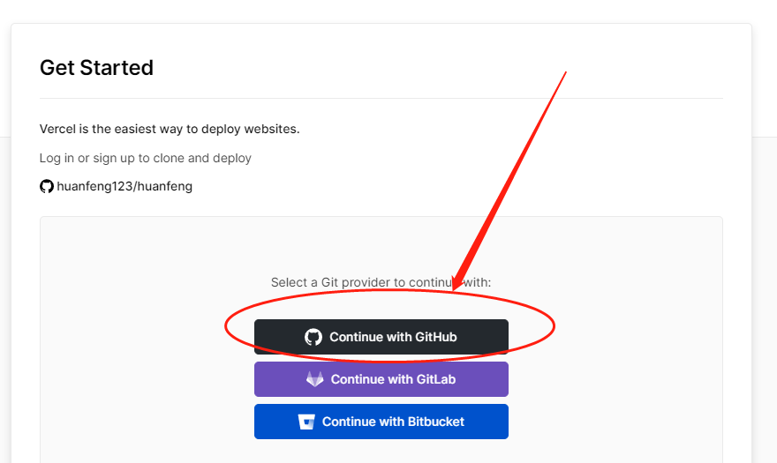Click the GitLab fox logo in the purple button
Screen dimensions: 777x463
click(315, 379)
